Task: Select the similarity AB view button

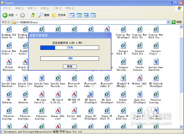Action: 86,15
